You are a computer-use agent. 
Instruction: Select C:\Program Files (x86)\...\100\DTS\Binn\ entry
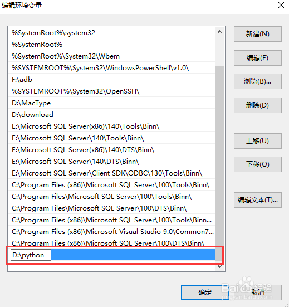111,243
